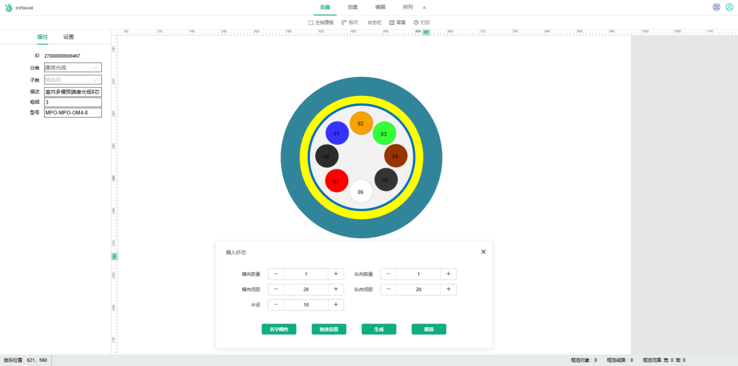The image size is (738, 366).
Task: Click the 粗细 input field with value 3
Action: pos(73,102)
